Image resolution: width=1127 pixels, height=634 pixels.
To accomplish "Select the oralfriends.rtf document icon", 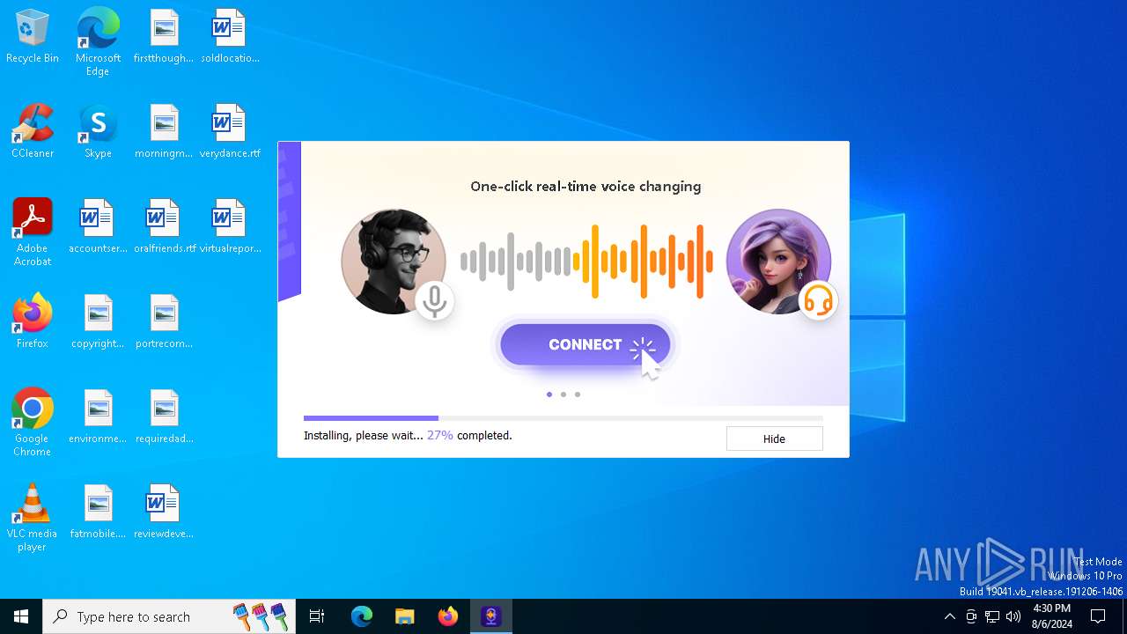I will point(164,226).
